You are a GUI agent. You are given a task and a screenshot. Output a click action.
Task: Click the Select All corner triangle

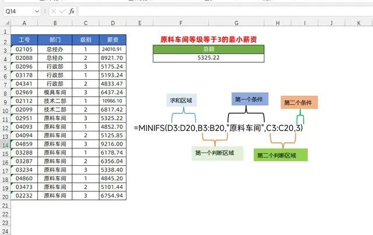[x=6, y=23]
